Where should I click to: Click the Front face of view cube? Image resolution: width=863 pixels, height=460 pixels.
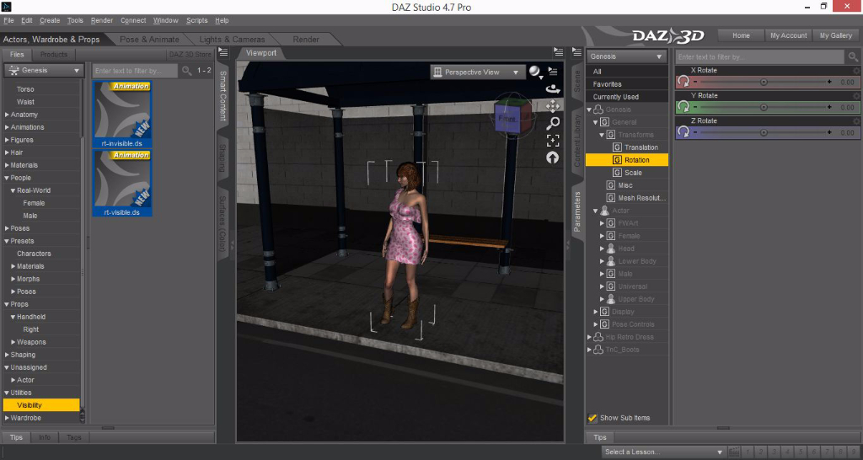[x=507, y=119]
